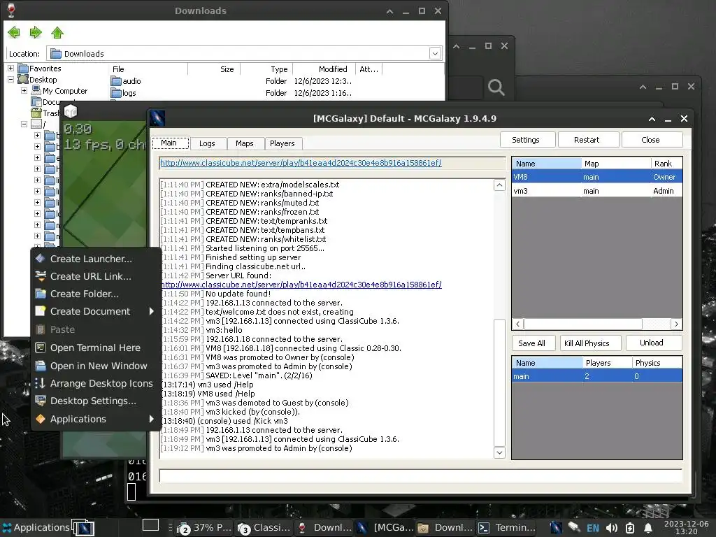Click the player list right scroll arrow

pyautogui.click(x=676, y=324)
